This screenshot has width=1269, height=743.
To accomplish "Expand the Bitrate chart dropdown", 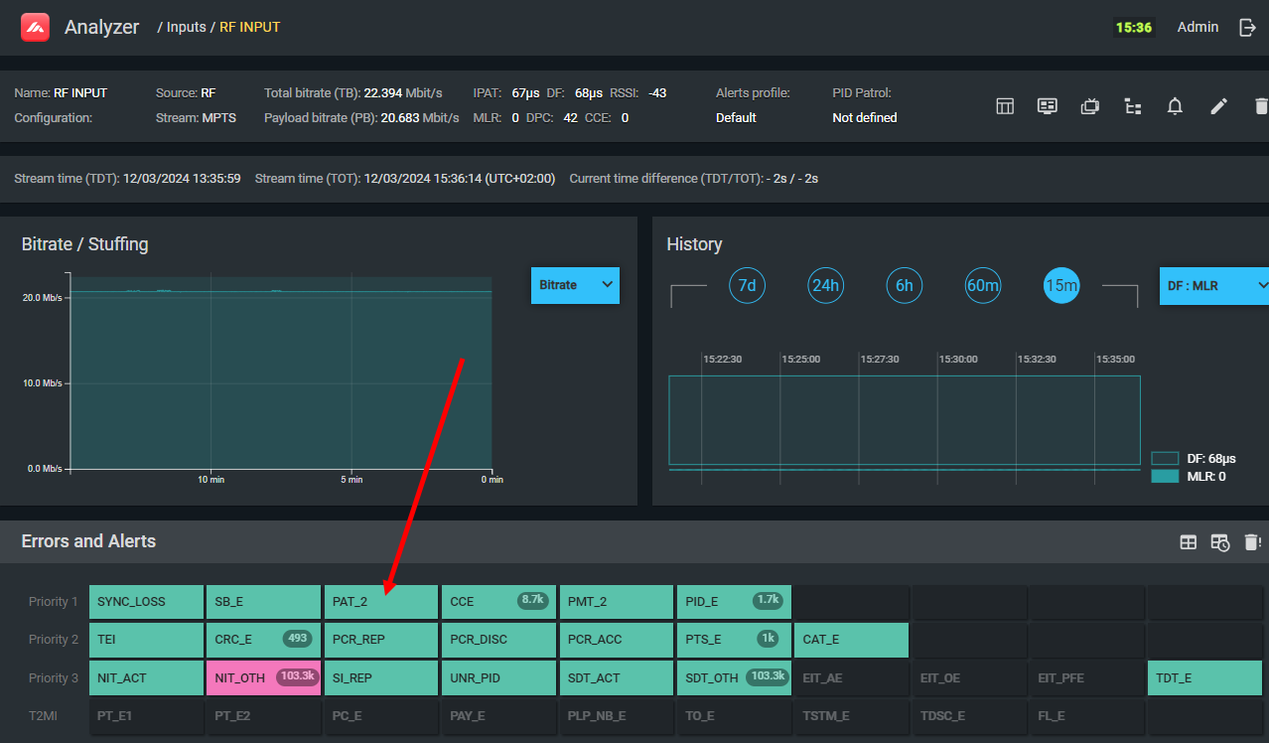I will click(575, 285).
